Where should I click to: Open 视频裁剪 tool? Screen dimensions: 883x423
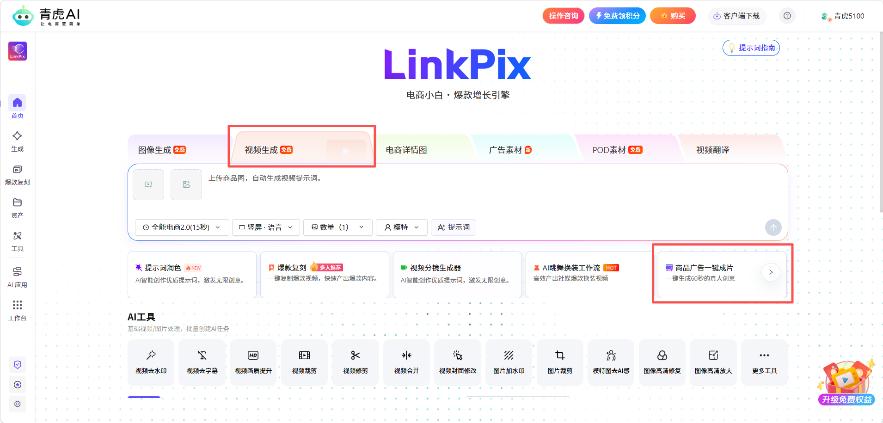[x=304, y=362]
